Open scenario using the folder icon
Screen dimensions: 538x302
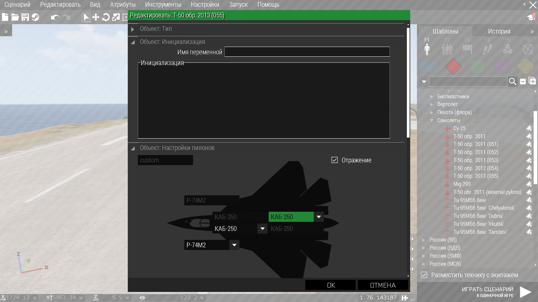click(x=15, y=17)
